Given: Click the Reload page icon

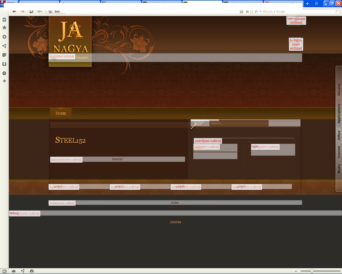Looking at the screenshot, I should click(x=31, y=12).
